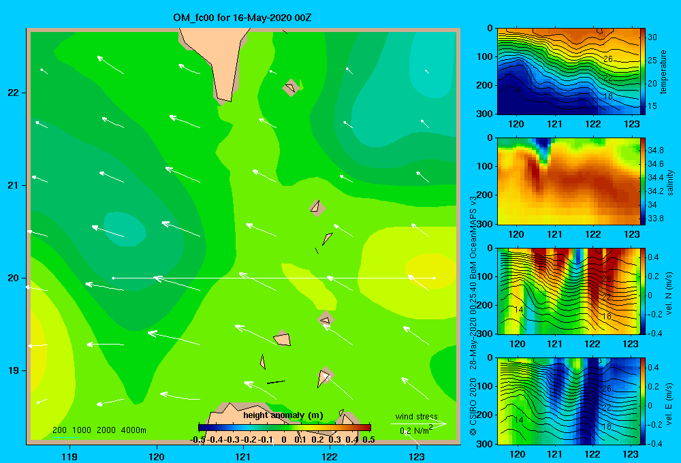This screenshot has height=463, width=681.
Task: Click the "4000m" depth contour label
Action: 133,430
